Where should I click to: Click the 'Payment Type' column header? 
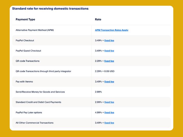point(25,19)
